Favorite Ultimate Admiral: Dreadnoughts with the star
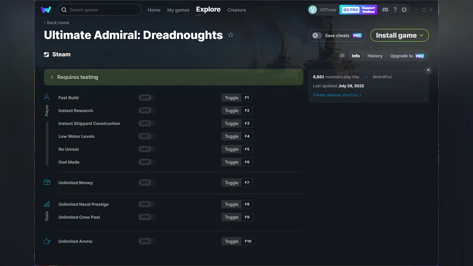 click(x=231, y=35)
